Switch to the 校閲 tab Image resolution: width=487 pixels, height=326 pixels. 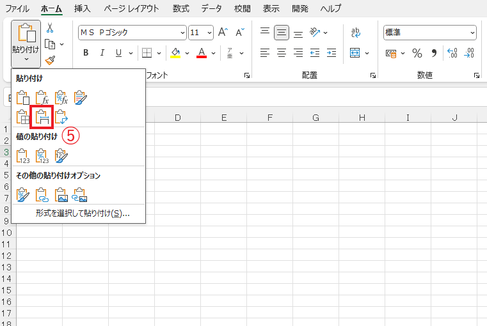point(243,8)
